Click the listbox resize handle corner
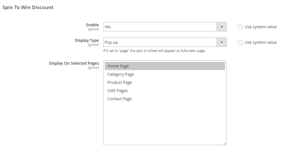This screenshot has width=290, height=161. click(x=225, y=143)
